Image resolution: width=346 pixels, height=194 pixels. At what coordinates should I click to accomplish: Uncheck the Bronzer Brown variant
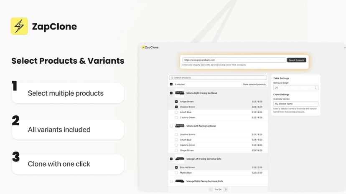pos(176,167)
